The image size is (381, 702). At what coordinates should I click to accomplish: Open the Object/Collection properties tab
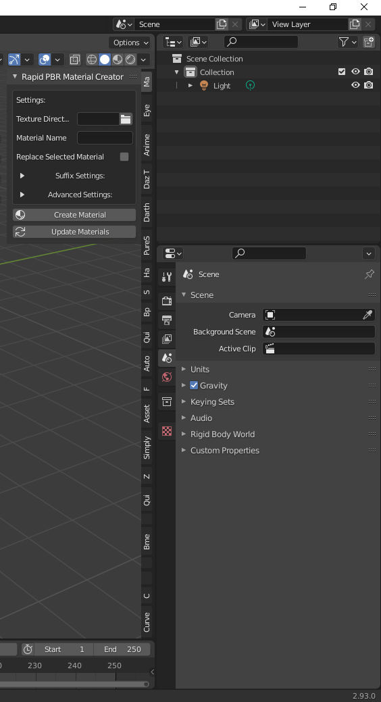pos(167,401)
